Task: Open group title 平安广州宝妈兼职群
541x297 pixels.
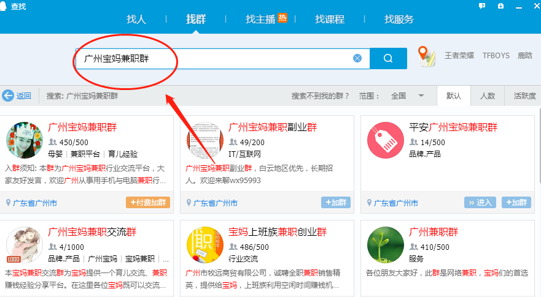Action: click(x=453, y=127)
